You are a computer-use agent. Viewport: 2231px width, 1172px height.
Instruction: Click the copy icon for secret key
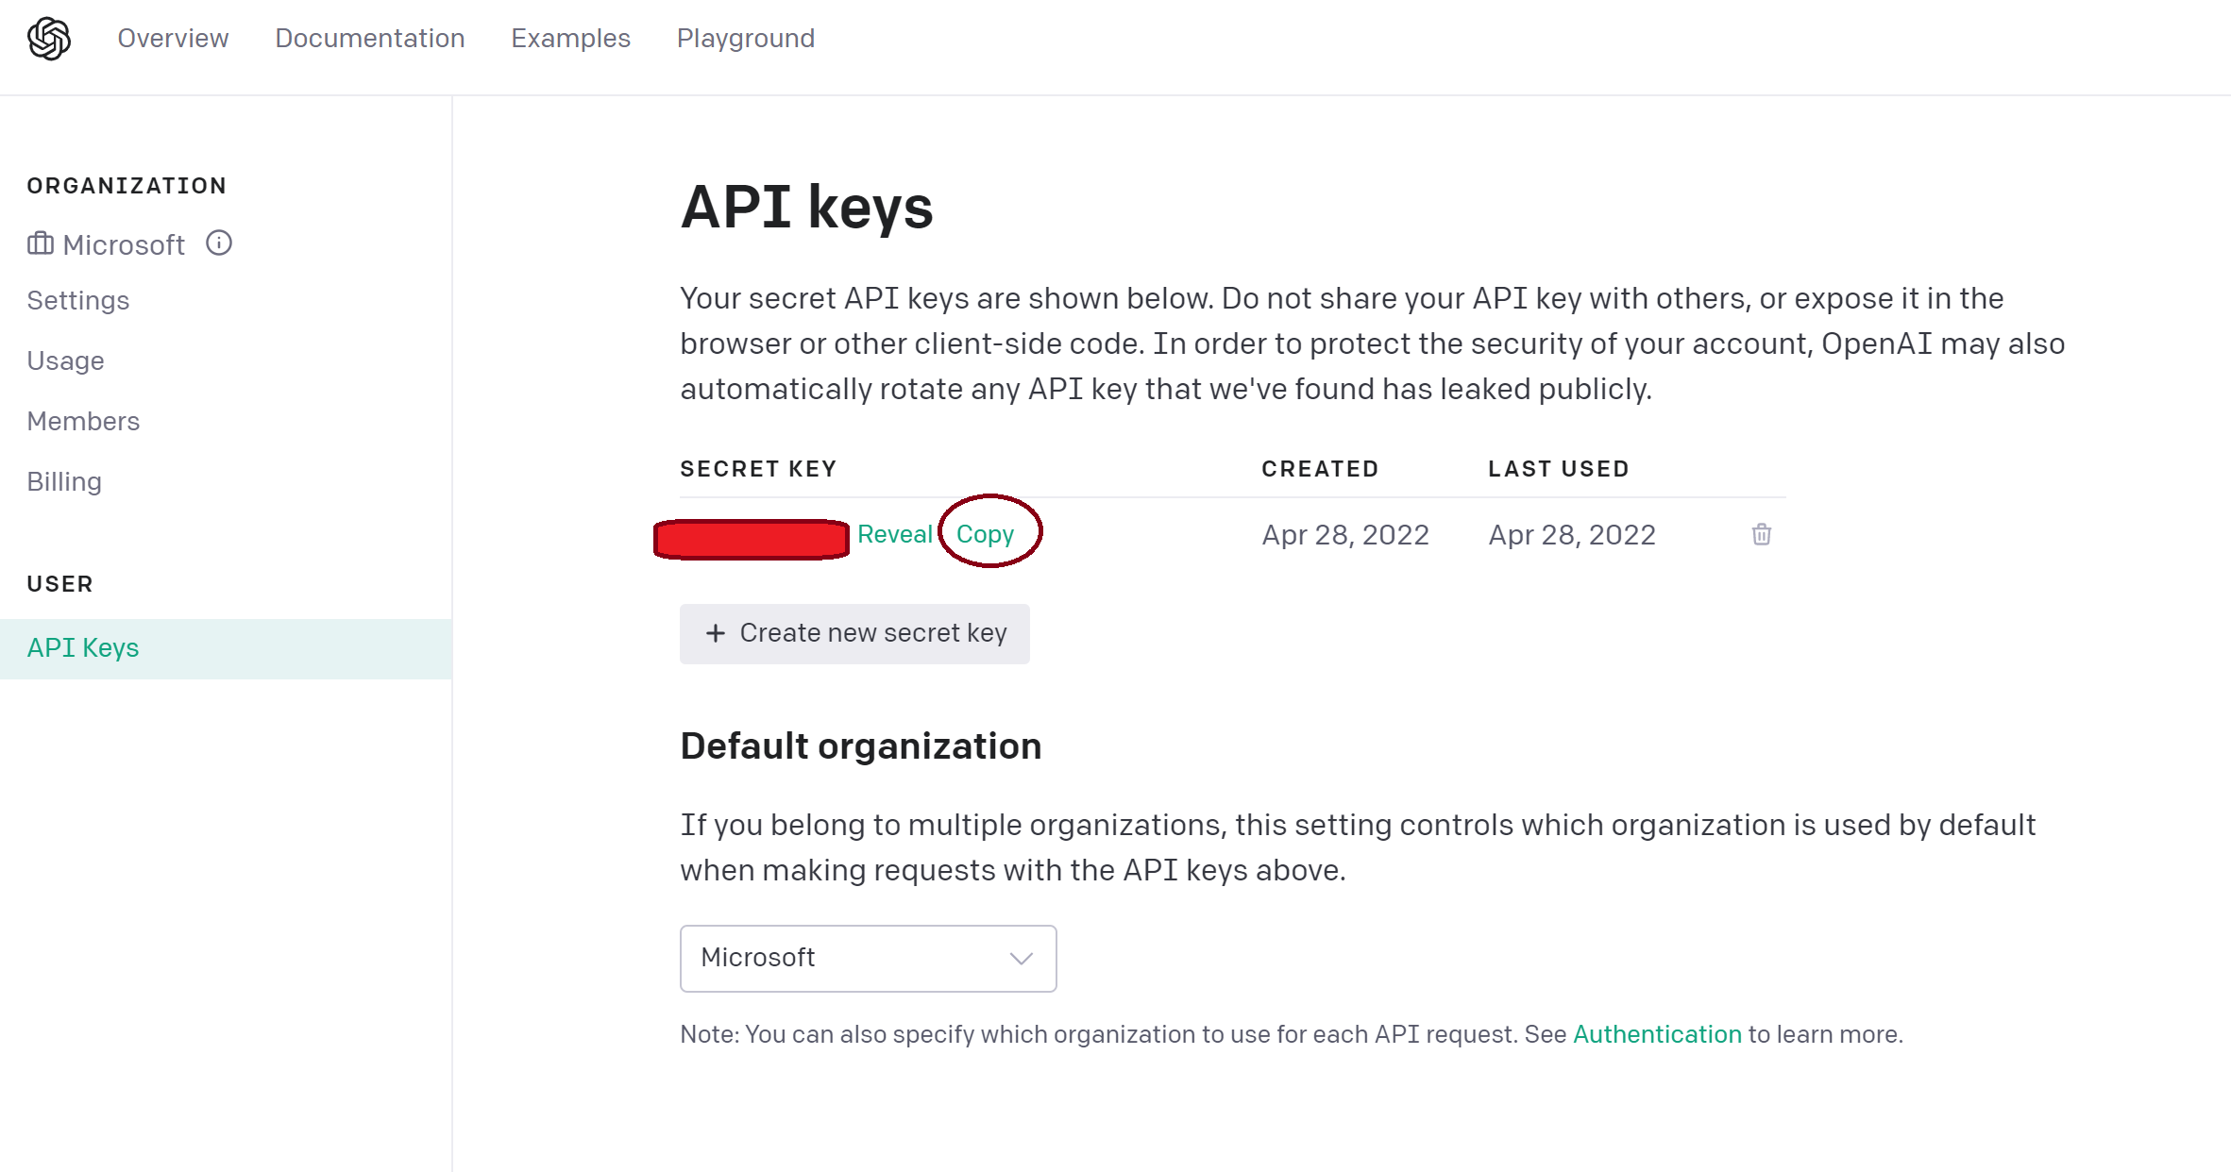coord(984,534)
